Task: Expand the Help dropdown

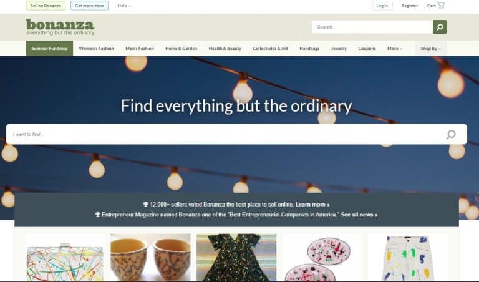Action: pyautogui.click(x=124, y=6)
